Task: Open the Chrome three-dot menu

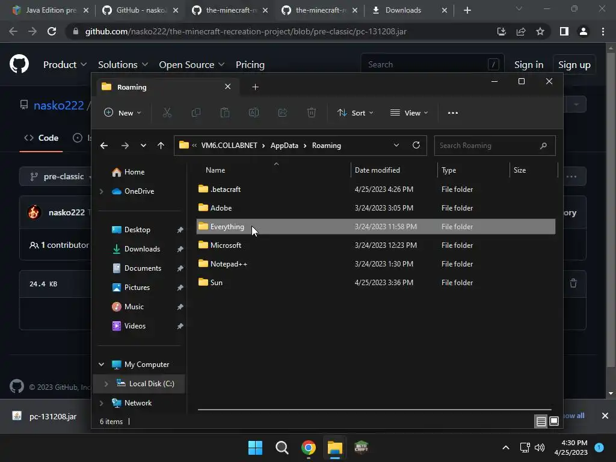Action: 603,31
